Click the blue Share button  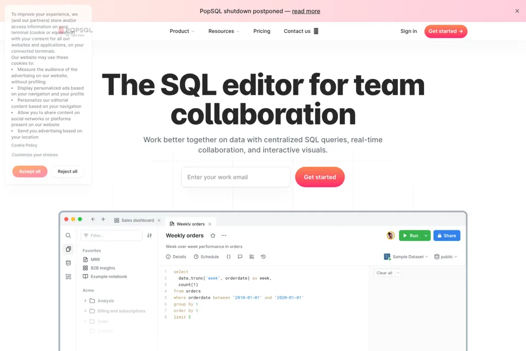(x=447, y=235)
